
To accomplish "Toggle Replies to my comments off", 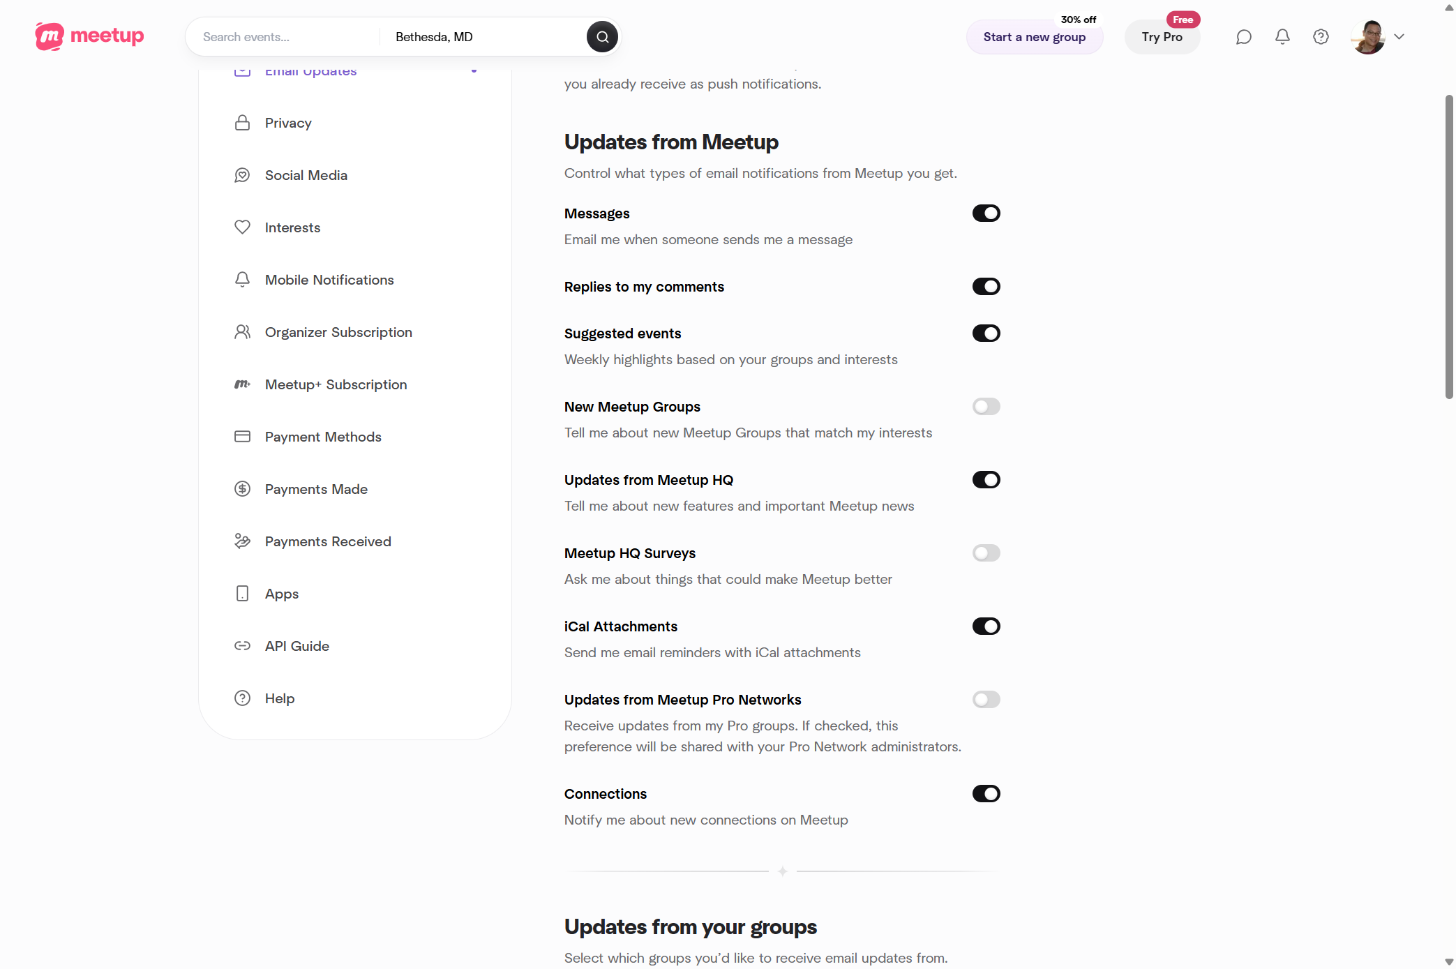I will click(x=986, y=287).
